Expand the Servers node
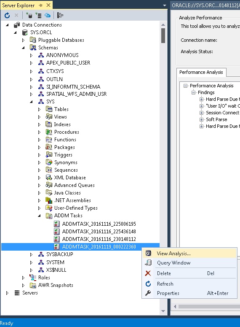 7,293
